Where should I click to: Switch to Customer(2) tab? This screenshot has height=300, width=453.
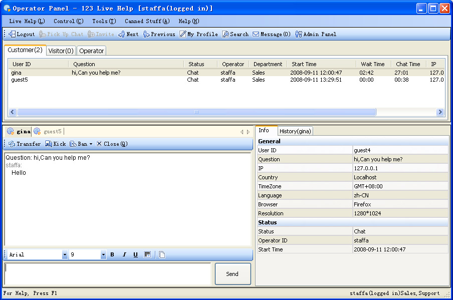[25, 50]
